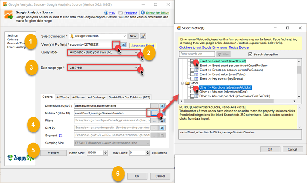Screen dimensions: 307x183
Task: Click Cancel in Google Analytics Source window
Action: (x=160, y=176)
